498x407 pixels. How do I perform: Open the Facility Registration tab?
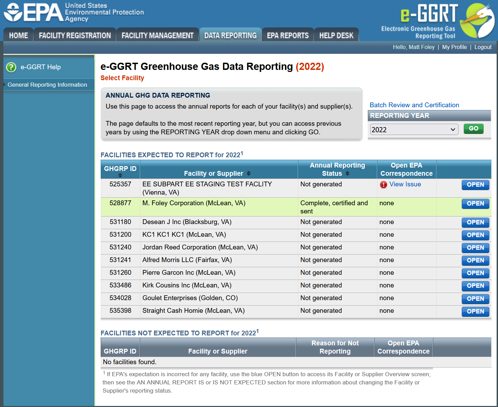click(75, 35)
